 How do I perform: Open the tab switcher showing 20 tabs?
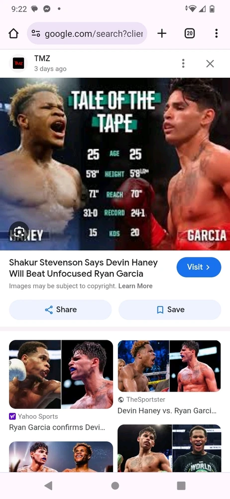click(x=189, y=33)
